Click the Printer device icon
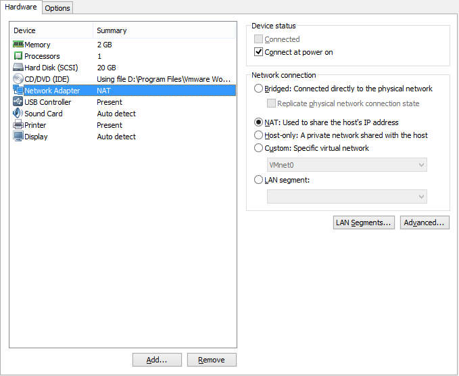The height and width of the screenshot is (376, 459). [18, 125]
